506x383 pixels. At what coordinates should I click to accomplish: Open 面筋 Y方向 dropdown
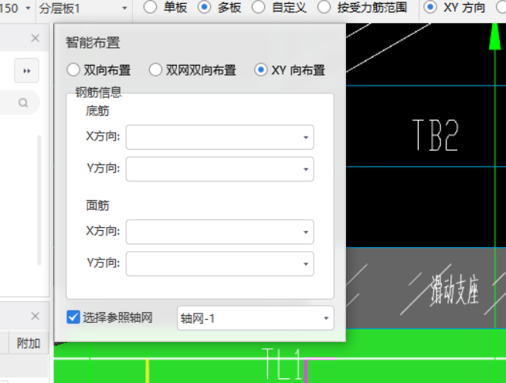219,263
